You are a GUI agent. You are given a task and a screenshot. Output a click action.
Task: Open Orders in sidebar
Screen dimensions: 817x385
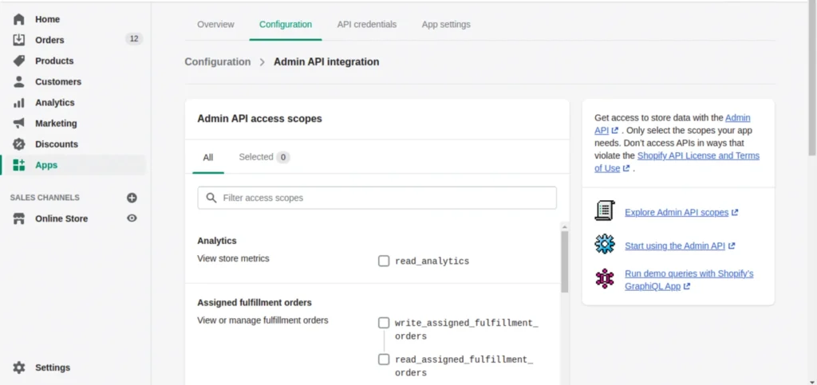point(49,40)
